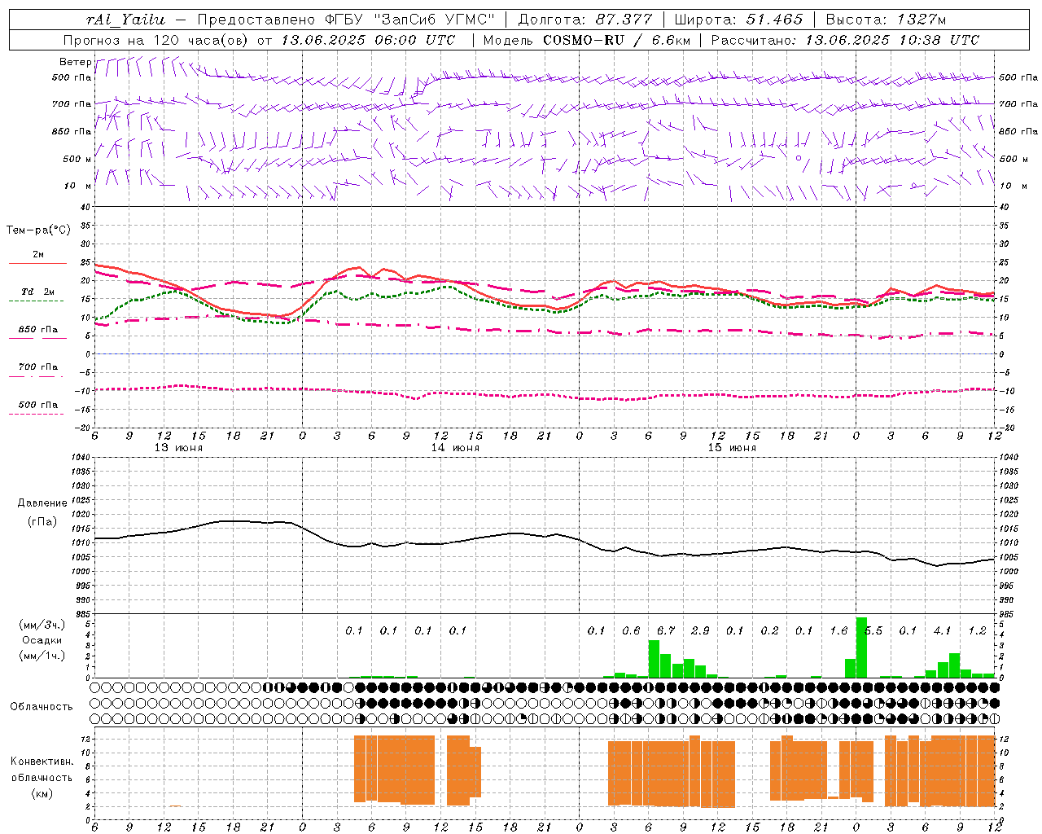Screen dimensions: 1042x834
Task: Select the model label COSMO-RU / 6.6км
Action: pyautogui.click(x=617, y=40)
